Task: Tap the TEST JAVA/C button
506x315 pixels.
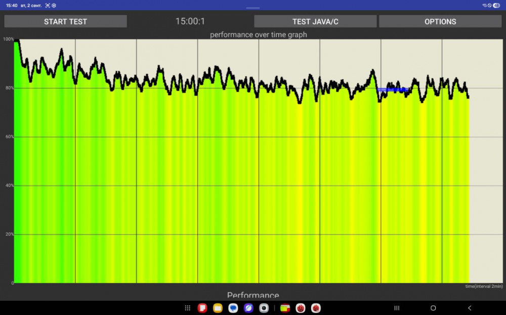Action: point(315,21)
